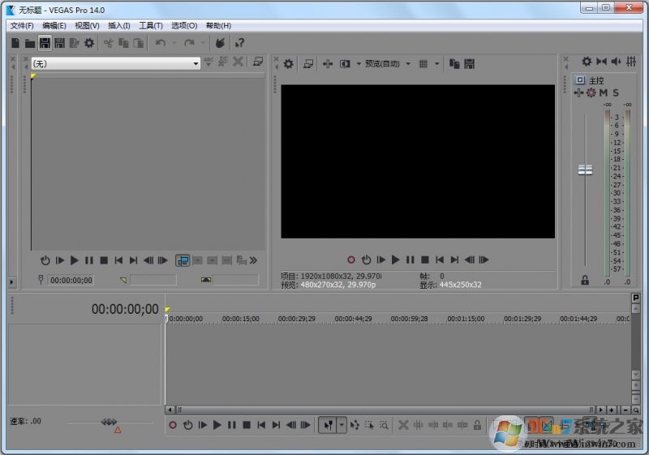Screen dimensions: 649x455
Task: Enable looped playback in video preview
Action: click(367, 260)
